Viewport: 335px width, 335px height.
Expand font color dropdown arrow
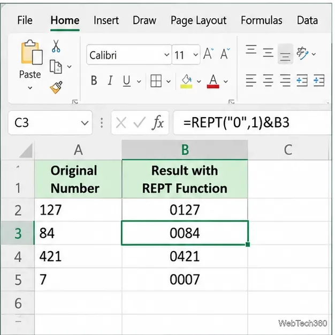(226, 81)
